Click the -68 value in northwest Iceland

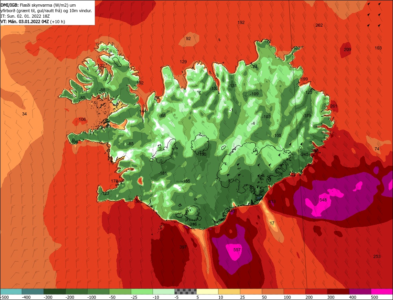pos(162,115)
